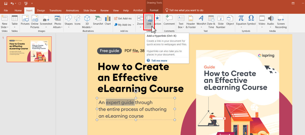Click the ispring logo on the slide
The height and width of the screenshot is (135, 305).
(266, 55)
